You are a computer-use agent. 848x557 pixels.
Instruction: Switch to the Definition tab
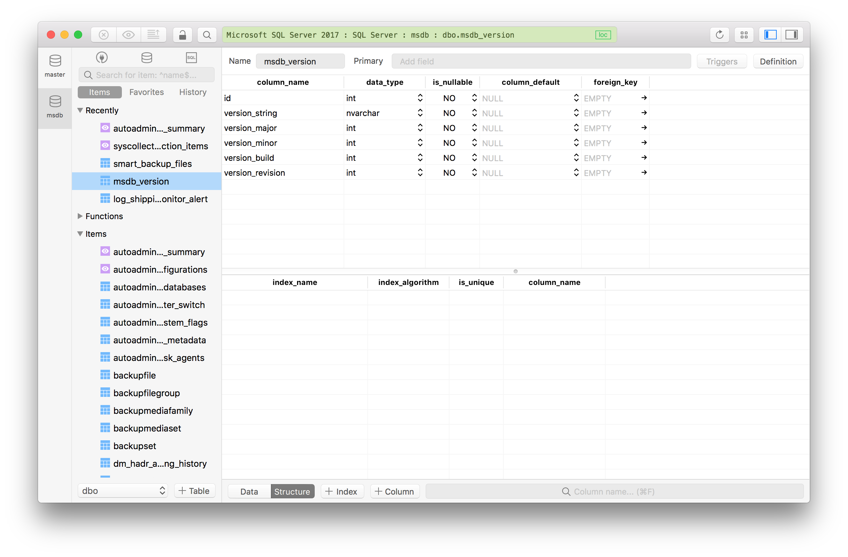tap(778, 61)
